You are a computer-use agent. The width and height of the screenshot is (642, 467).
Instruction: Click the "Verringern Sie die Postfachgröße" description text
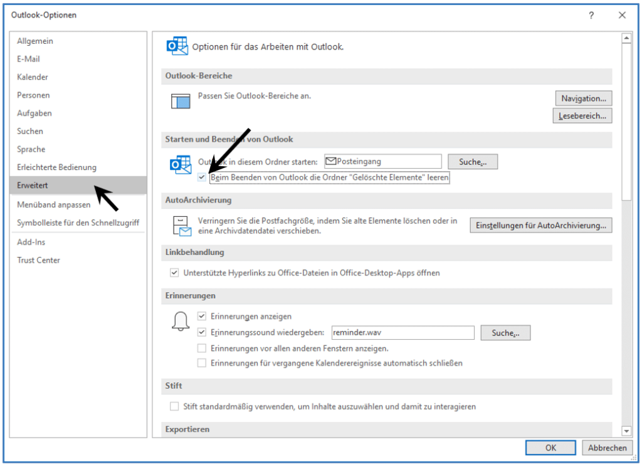[x=327, y=226]
